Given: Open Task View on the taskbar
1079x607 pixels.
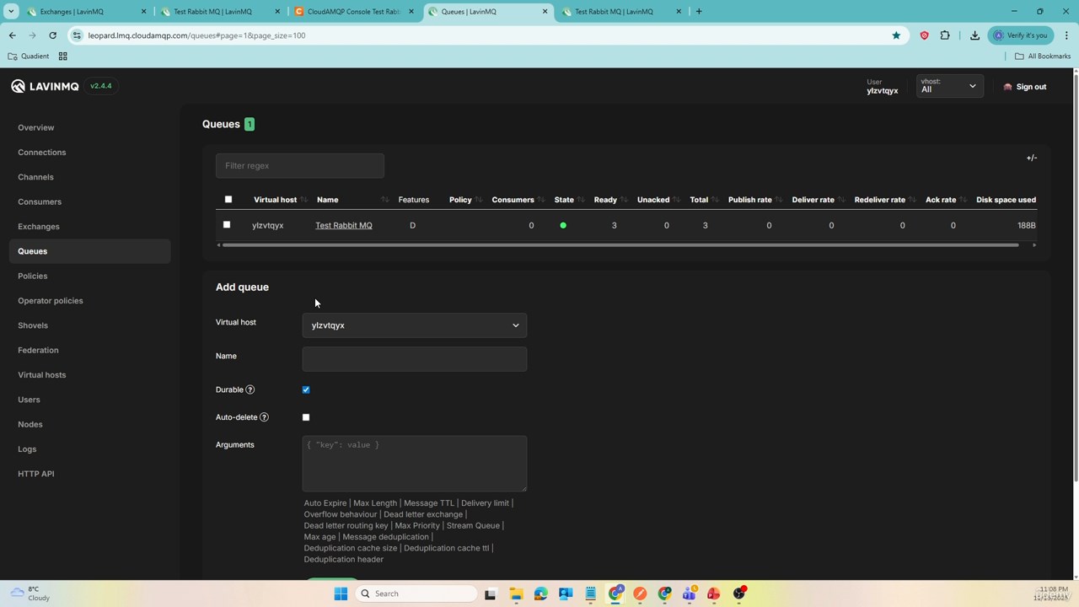Looking at the screenshot, I should coord(491,594).
